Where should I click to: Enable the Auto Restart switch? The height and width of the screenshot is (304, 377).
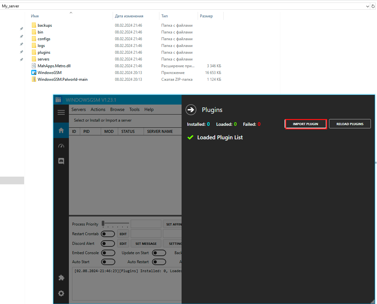click(x=159, y=262)
